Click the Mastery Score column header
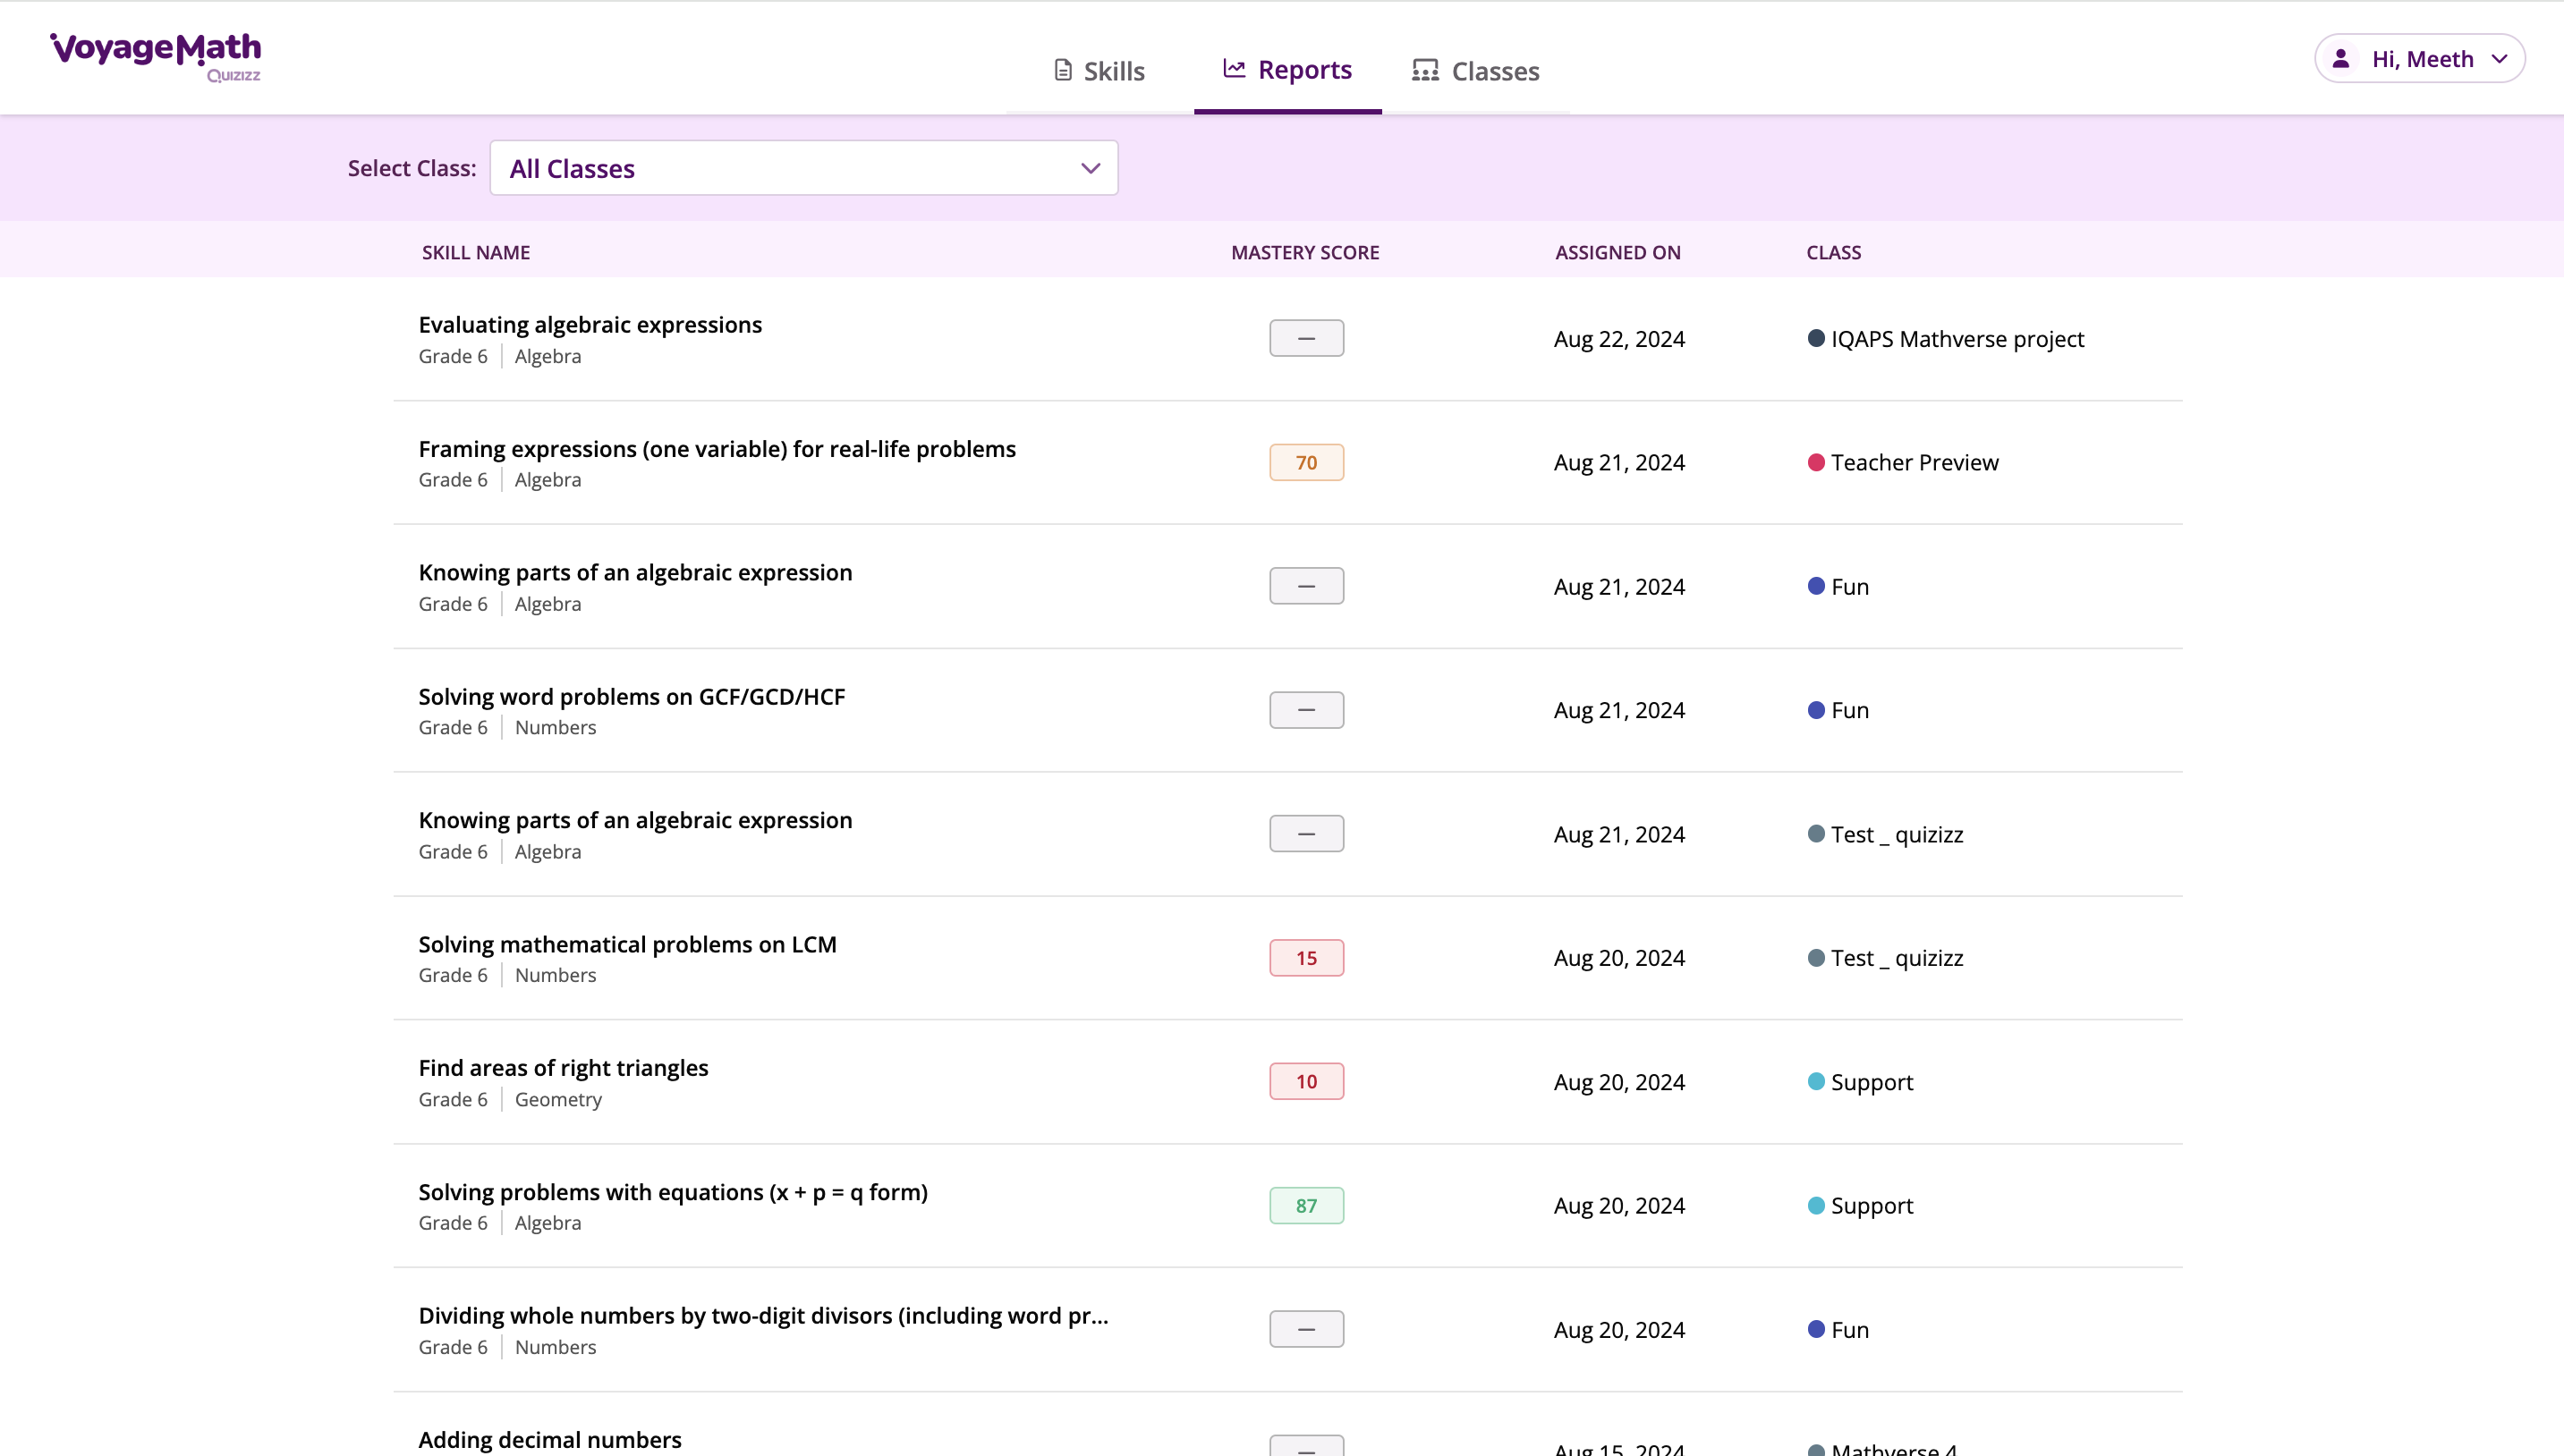 (x=1305, y=252)
